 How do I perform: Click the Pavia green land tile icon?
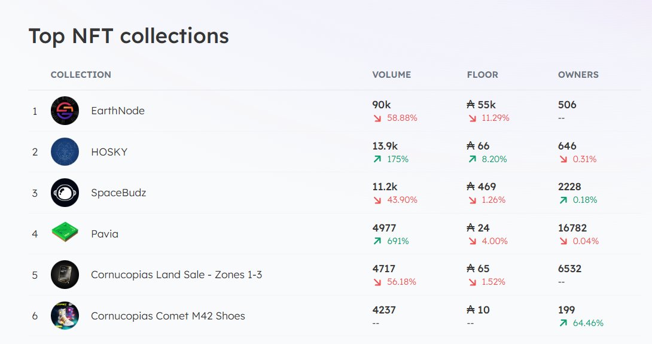coord(65,233)
